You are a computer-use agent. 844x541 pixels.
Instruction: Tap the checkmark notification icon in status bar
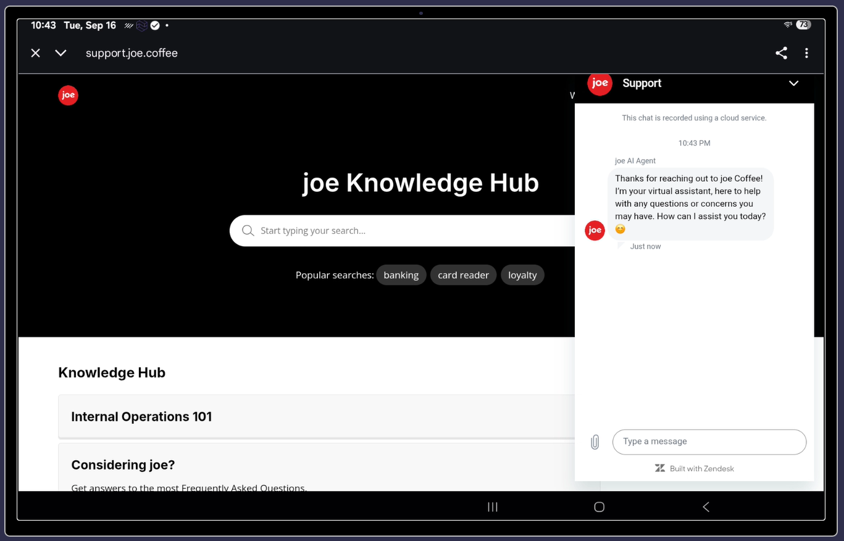coord(155,25)
